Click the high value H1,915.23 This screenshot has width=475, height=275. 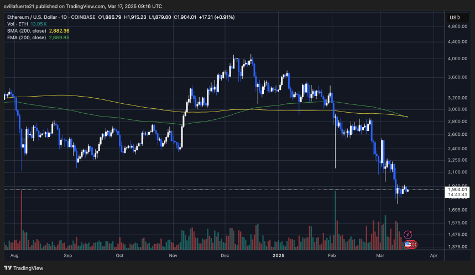pos(135,17)
